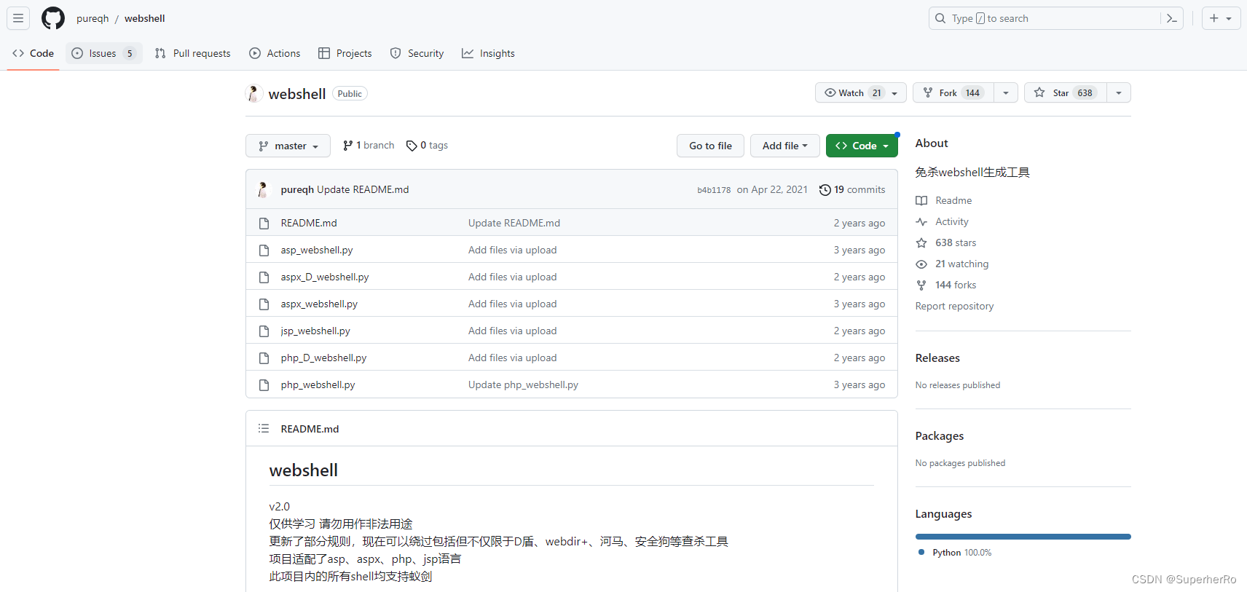Expand the Fork options dropdown arrow
This screenshot has height=592, width=1247.
(x=1006, y=92)
